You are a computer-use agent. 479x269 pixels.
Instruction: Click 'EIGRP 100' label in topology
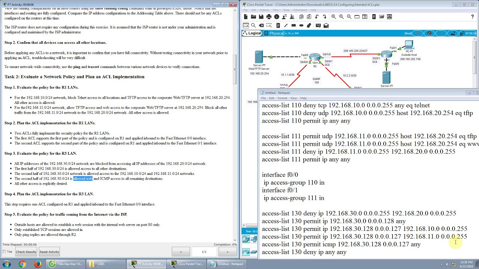tap(317, 81)
